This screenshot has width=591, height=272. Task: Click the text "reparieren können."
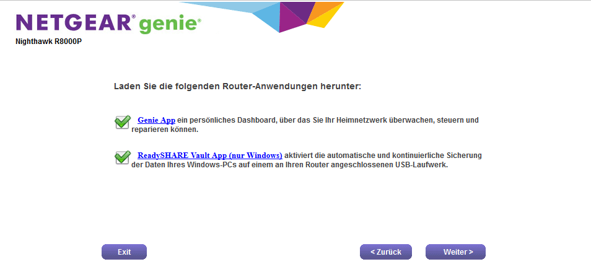[165, 130]
